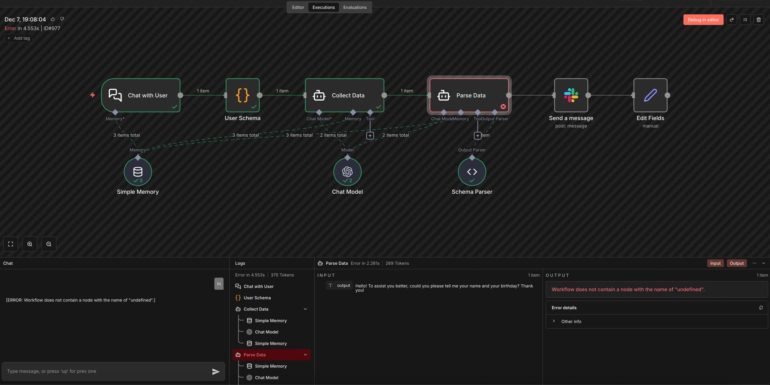The image size is (770, 385).
Task: Send the chat message arrow icon
Action: [x=216, y=371]
